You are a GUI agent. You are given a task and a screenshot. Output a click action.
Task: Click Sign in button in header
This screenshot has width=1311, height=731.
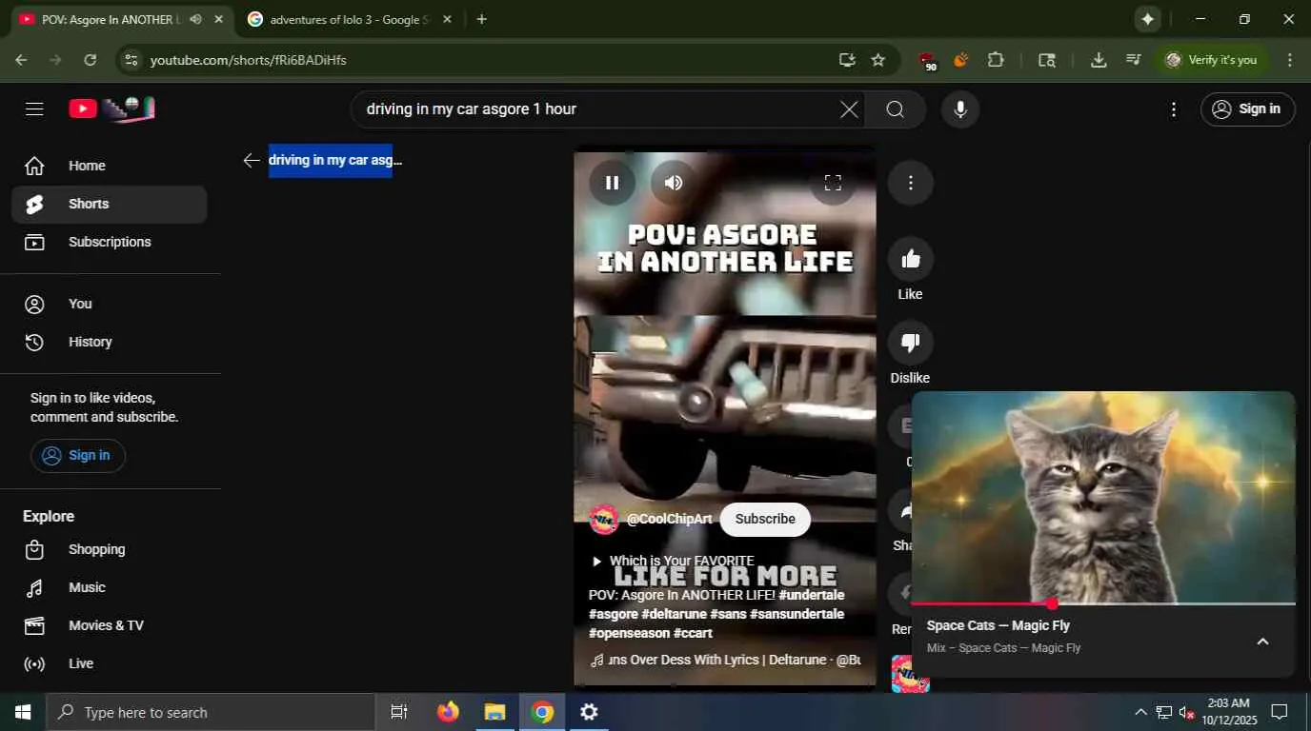[x=1247, y=109]
